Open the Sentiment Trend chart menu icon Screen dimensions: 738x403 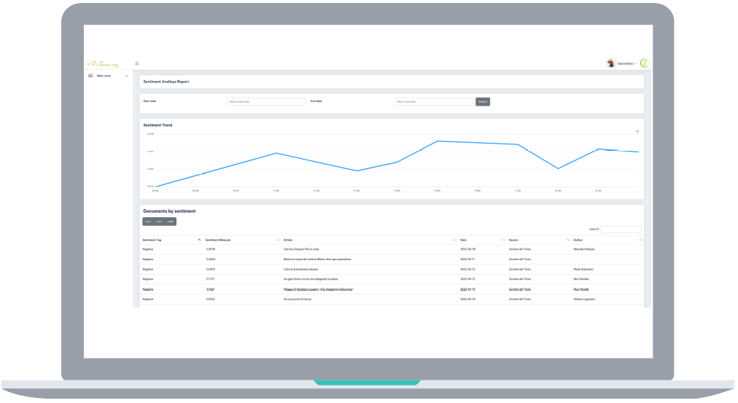[x=637, y=132]
